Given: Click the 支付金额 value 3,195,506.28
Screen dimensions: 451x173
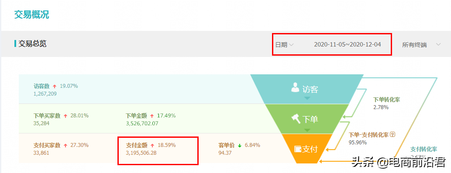Looking at the screenshot, I should (141, 153).
